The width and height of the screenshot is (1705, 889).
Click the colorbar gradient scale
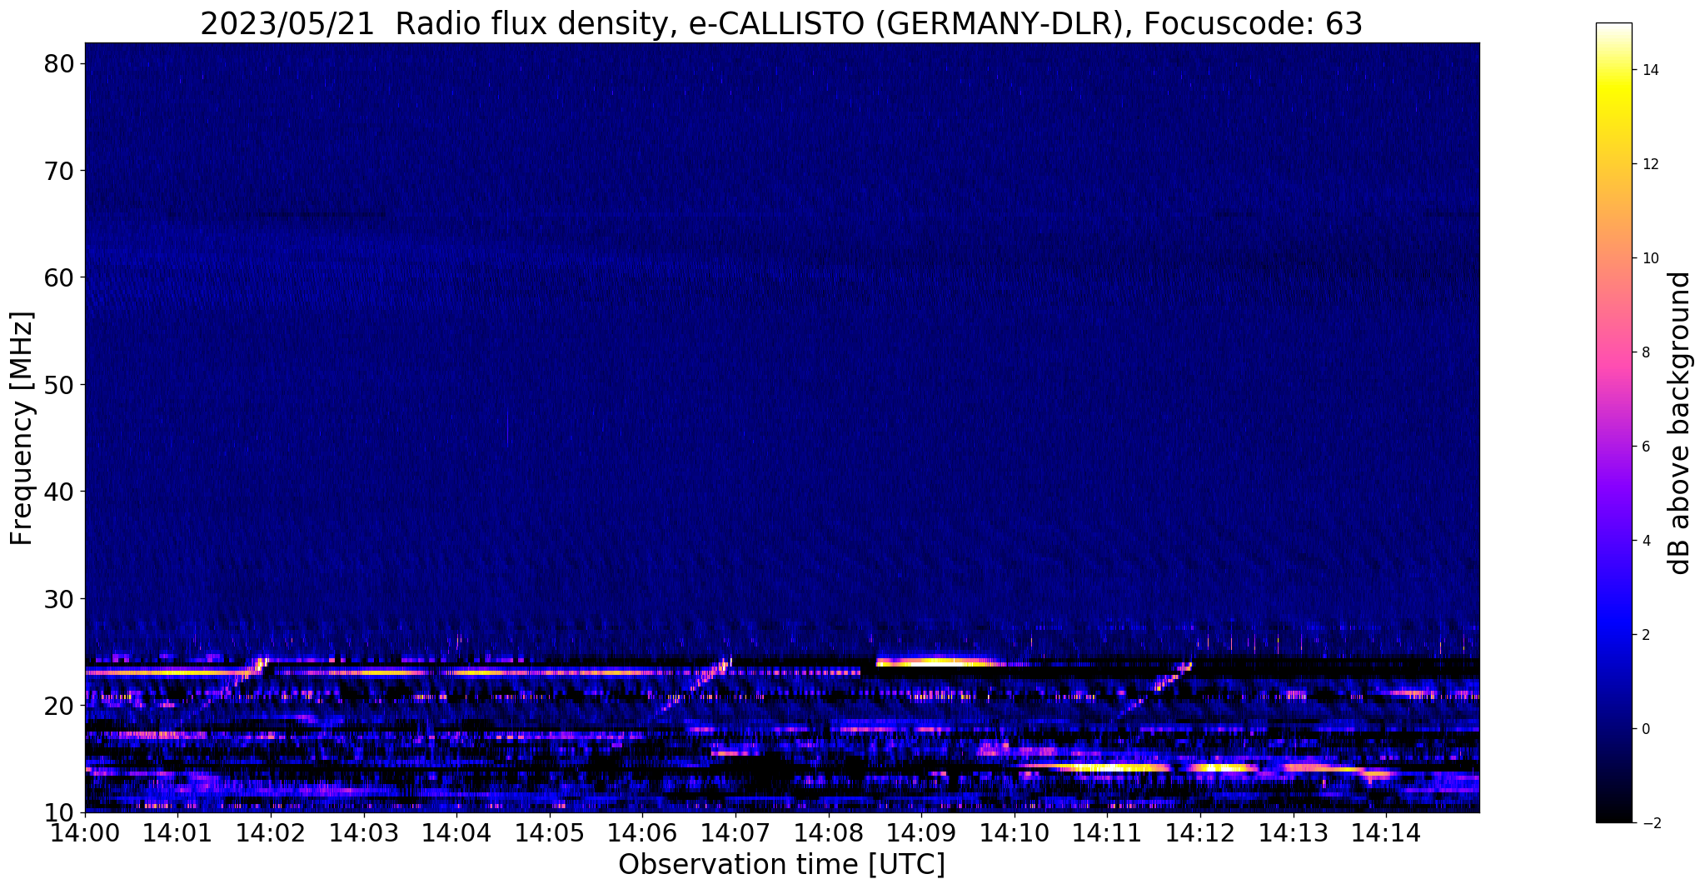click(1613, 422)
